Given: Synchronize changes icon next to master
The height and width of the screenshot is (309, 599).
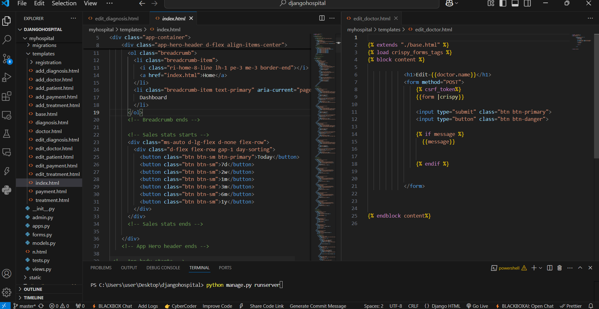Looking at the screenshot, I should (41, 306).
